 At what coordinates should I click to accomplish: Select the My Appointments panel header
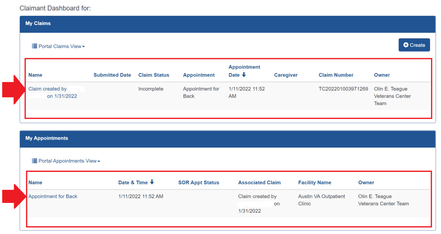pyautogui.click(x=47, y=138)
